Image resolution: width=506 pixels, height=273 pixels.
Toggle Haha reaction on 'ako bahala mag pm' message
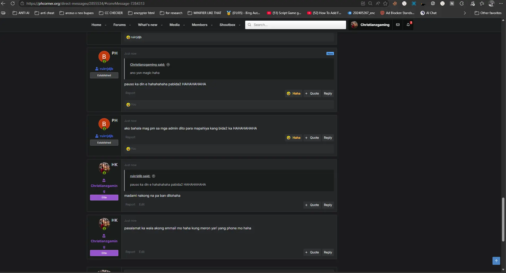[x=294, y=138]
